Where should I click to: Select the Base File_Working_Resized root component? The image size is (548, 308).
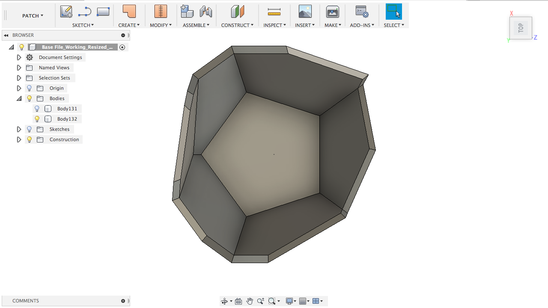77,47
